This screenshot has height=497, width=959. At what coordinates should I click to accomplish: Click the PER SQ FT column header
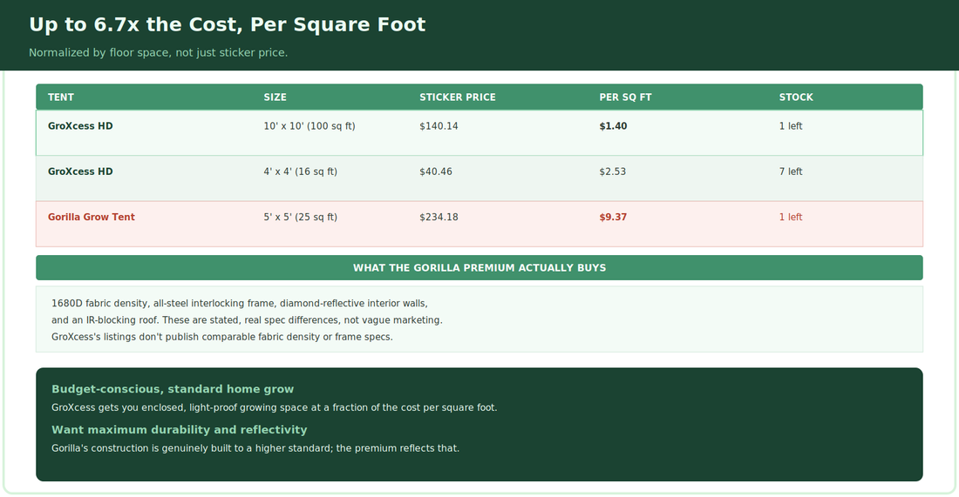pos(625,97)
